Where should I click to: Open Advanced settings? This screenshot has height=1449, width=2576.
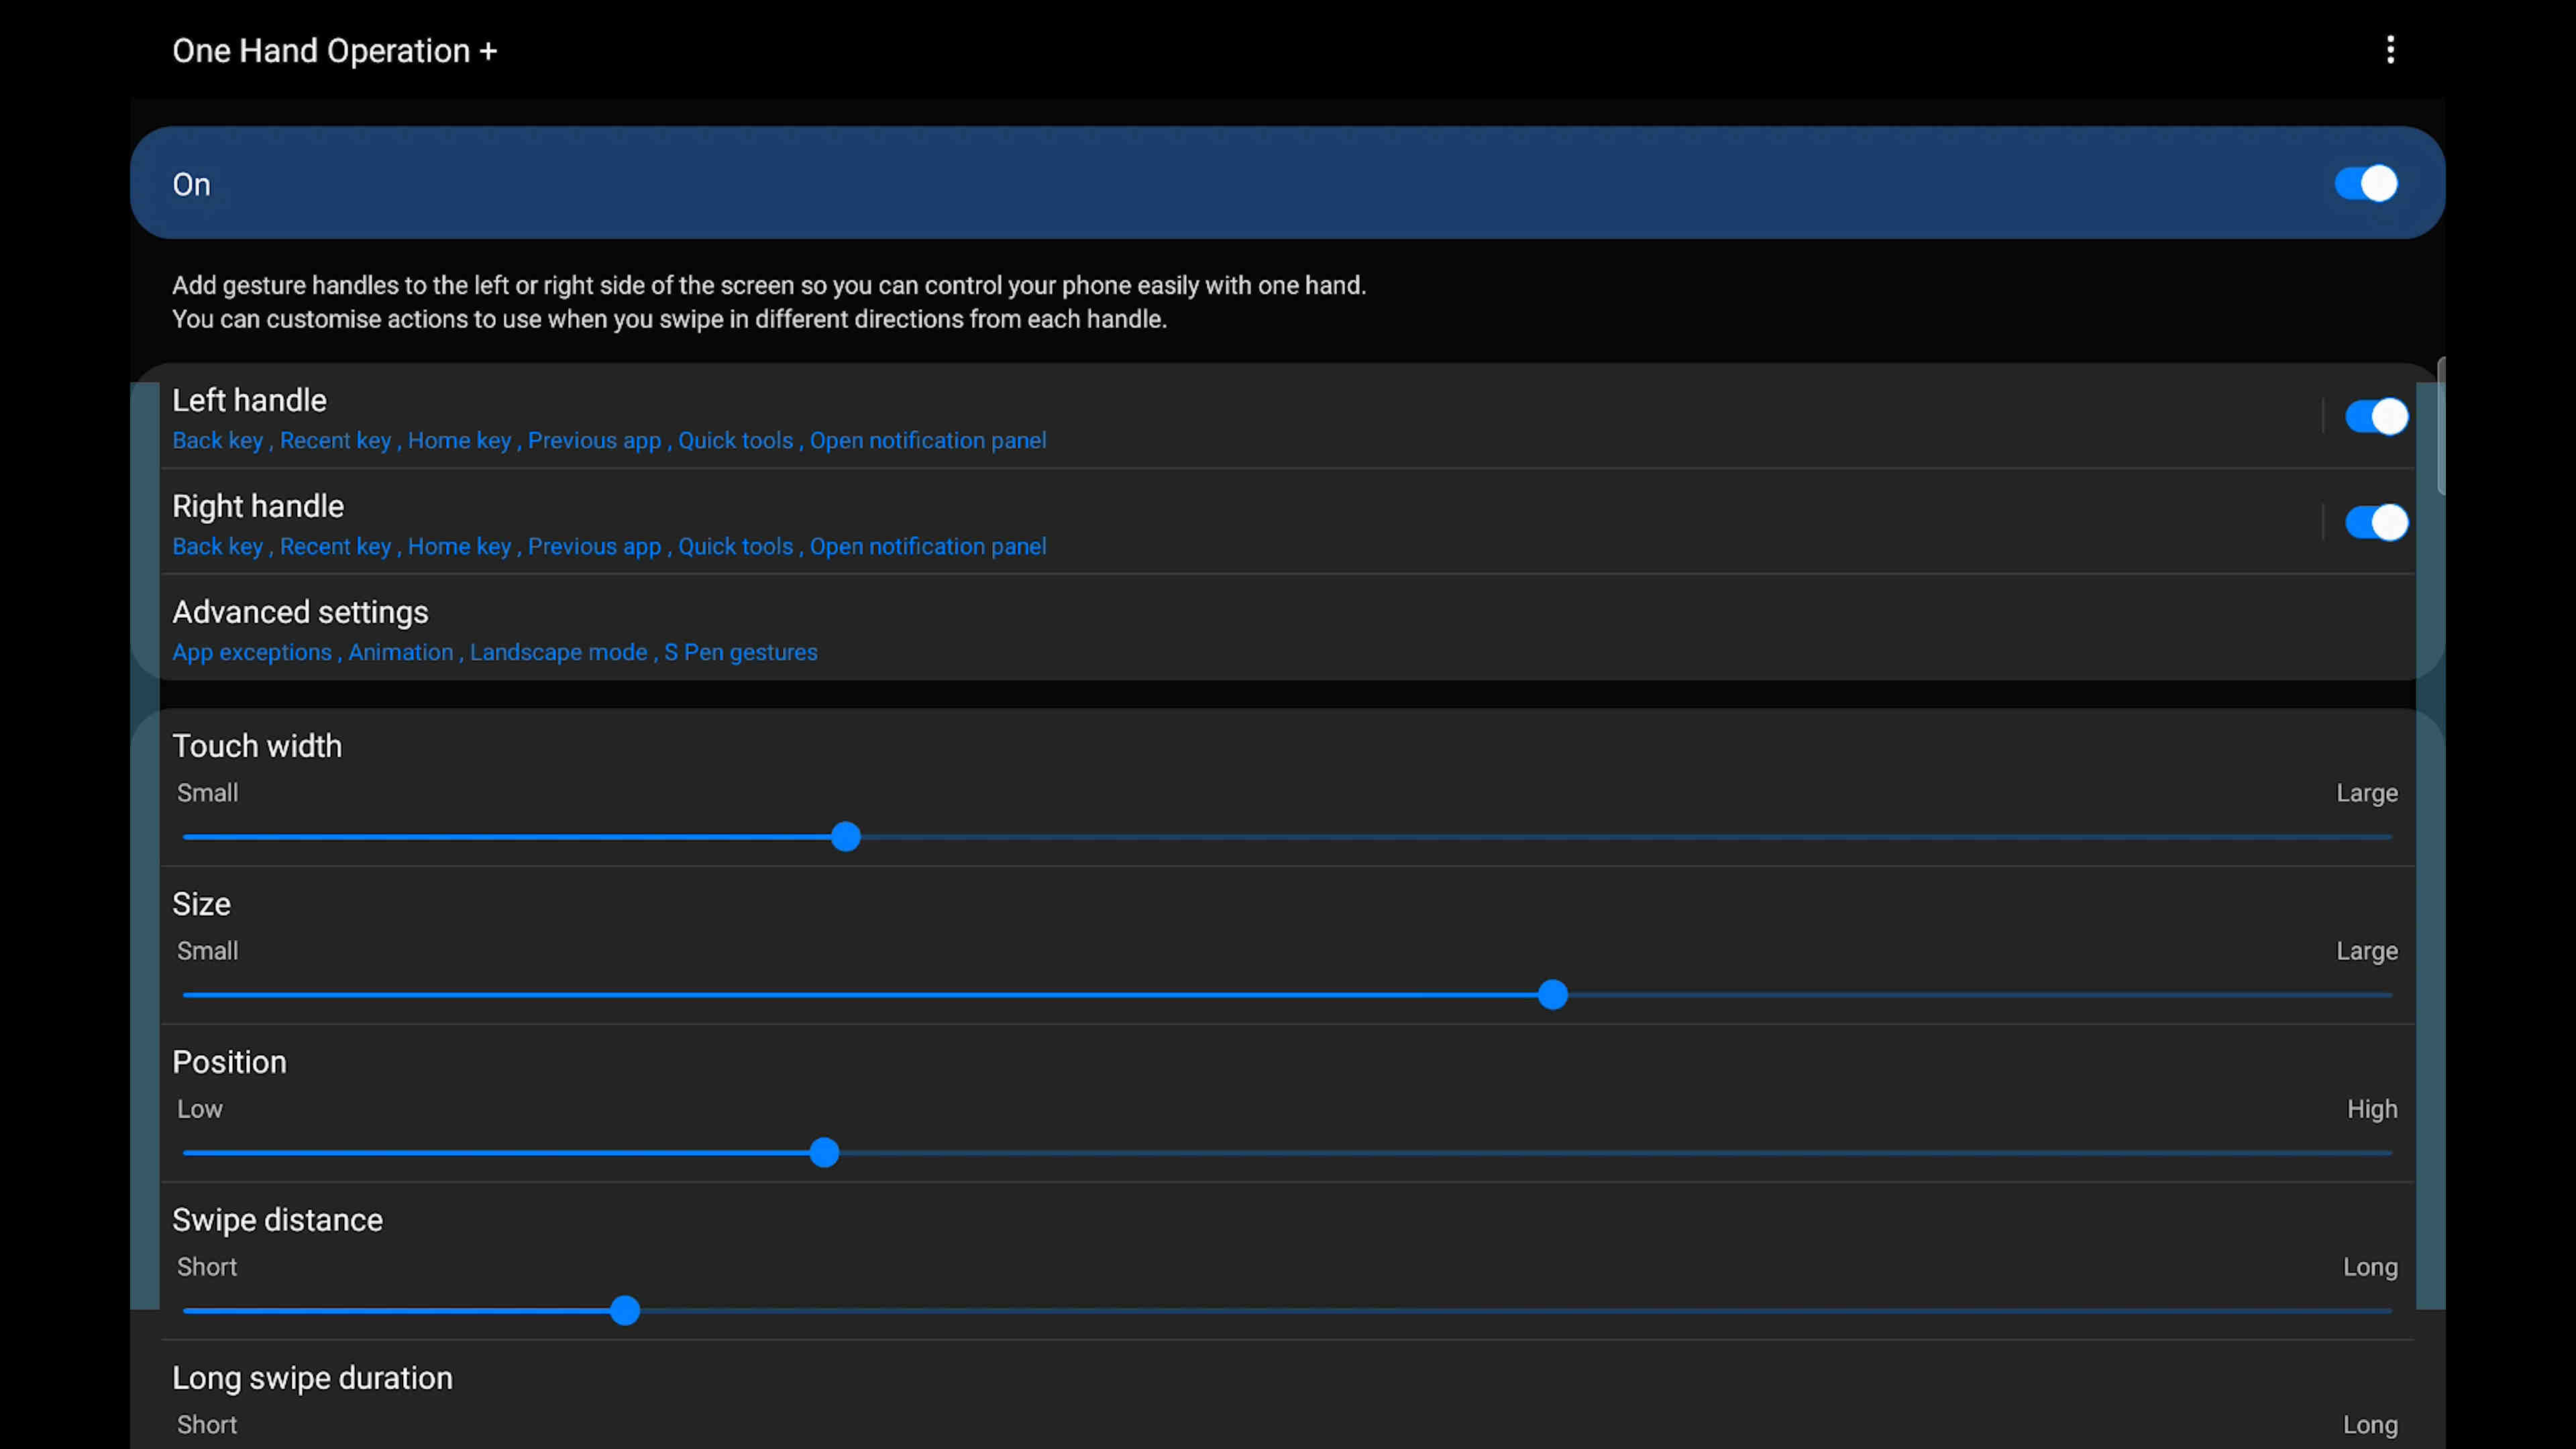1288,629
